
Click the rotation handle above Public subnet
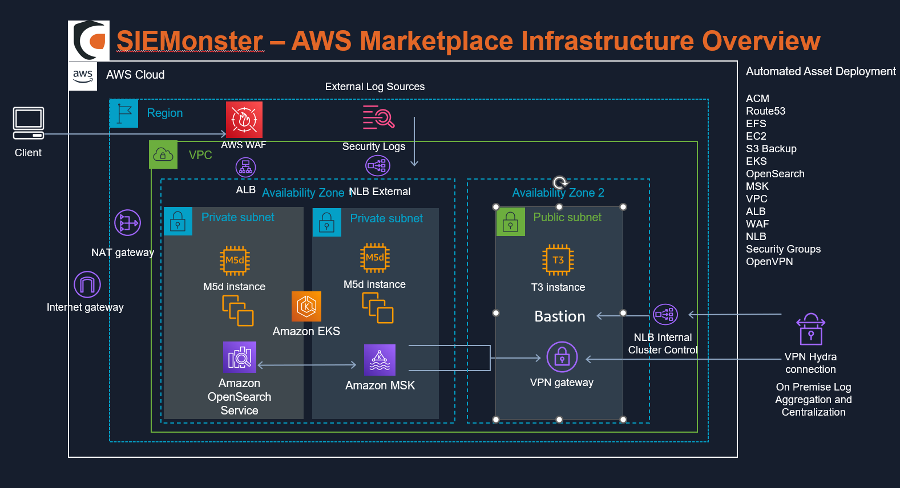tap(559, 182)
